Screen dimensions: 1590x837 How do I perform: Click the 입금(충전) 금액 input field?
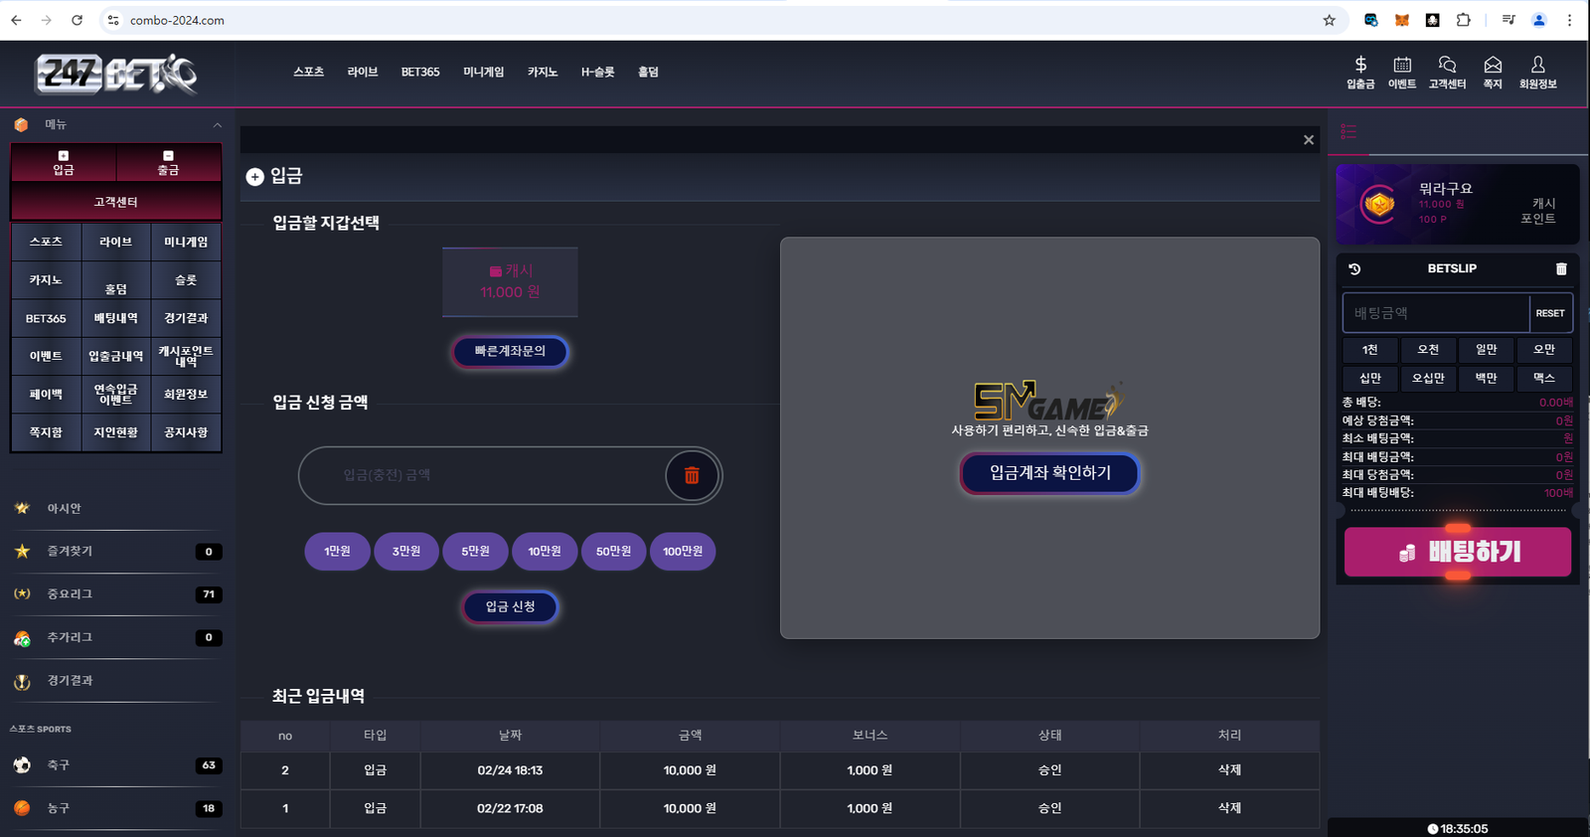click(x=482, y=476)
